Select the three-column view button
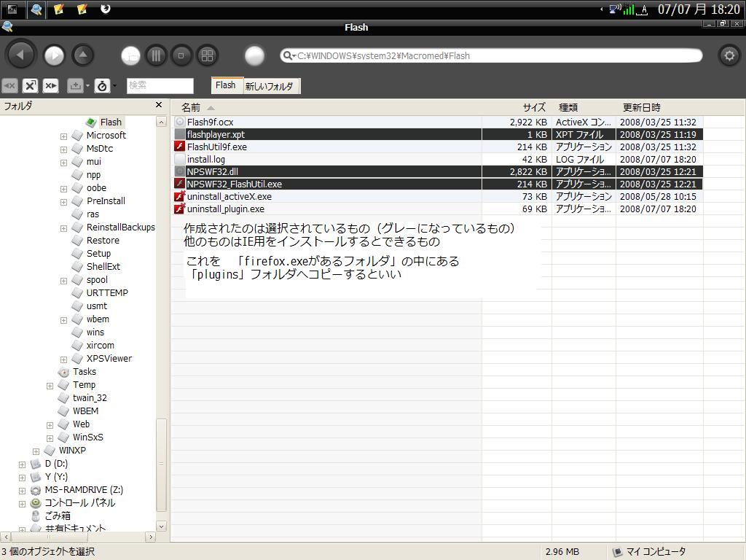This screenshot has height=560, width=746. point(156,55)
